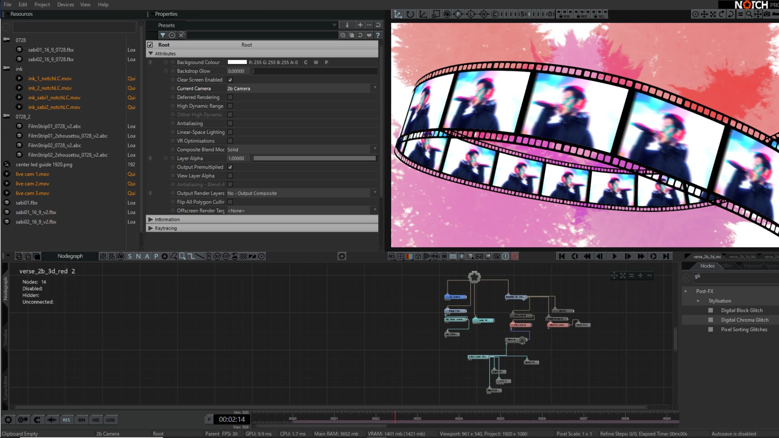Open nodegraph settings gear icon
The height and width of the screenshot is (438, 779).
point(342,256)
